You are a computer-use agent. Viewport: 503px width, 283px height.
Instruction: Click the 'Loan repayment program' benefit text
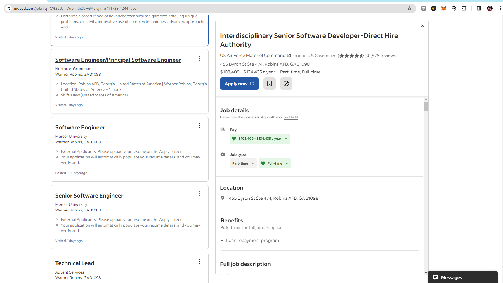point(252,241)
